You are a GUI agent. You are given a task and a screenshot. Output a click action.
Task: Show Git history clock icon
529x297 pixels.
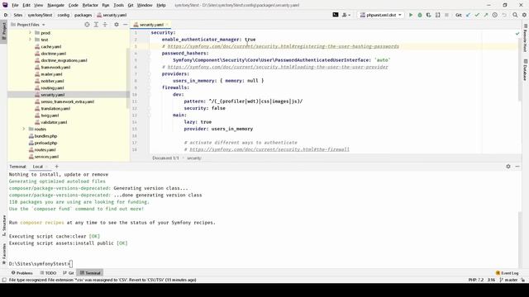(495, 15)
